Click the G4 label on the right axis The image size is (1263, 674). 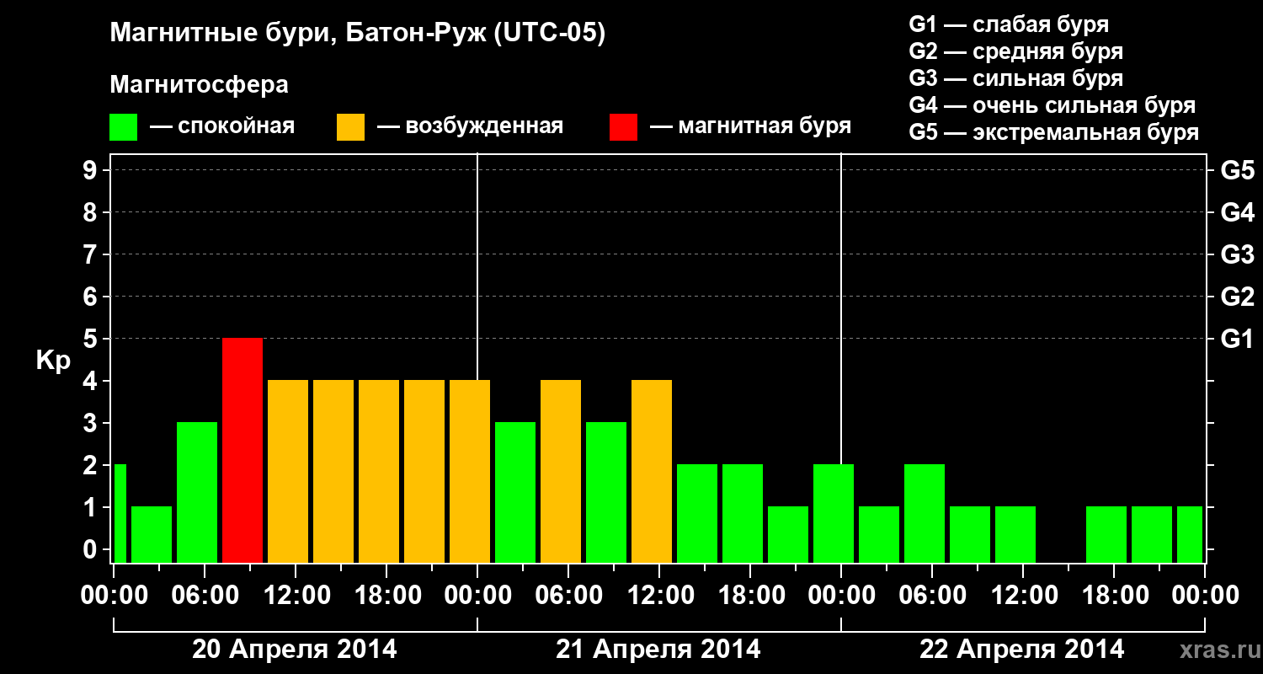tap(1237, 212)
